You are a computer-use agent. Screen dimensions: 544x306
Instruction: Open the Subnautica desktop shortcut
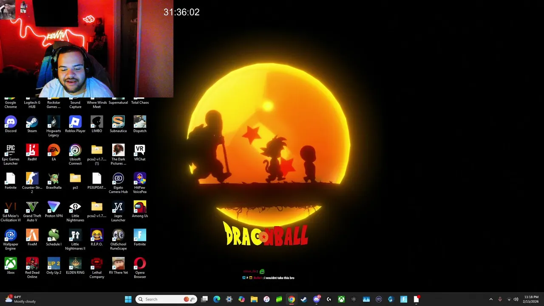[118, 125]
